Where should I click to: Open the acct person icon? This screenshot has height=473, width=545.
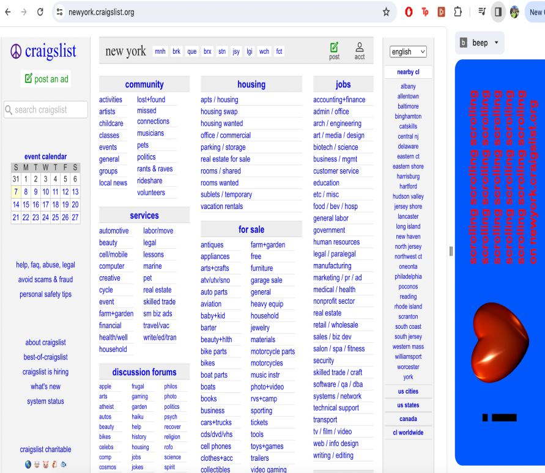pos(360,47)
